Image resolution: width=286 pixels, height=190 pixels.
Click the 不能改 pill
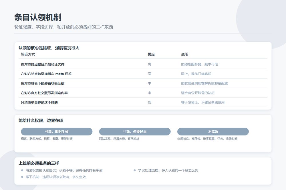point(213,132)
